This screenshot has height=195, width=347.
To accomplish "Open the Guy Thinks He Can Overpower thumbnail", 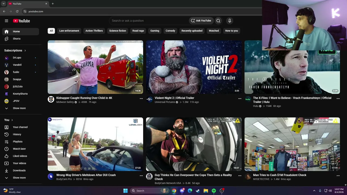I will click(x=194, y=144).
